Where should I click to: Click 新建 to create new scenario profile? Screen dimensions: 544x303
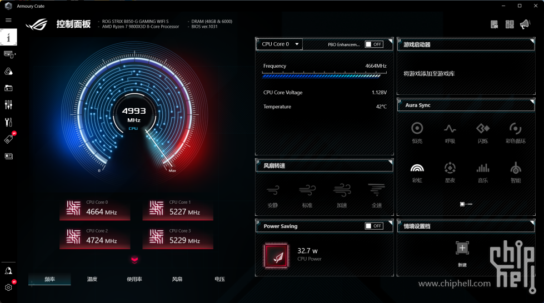(462, 254)
